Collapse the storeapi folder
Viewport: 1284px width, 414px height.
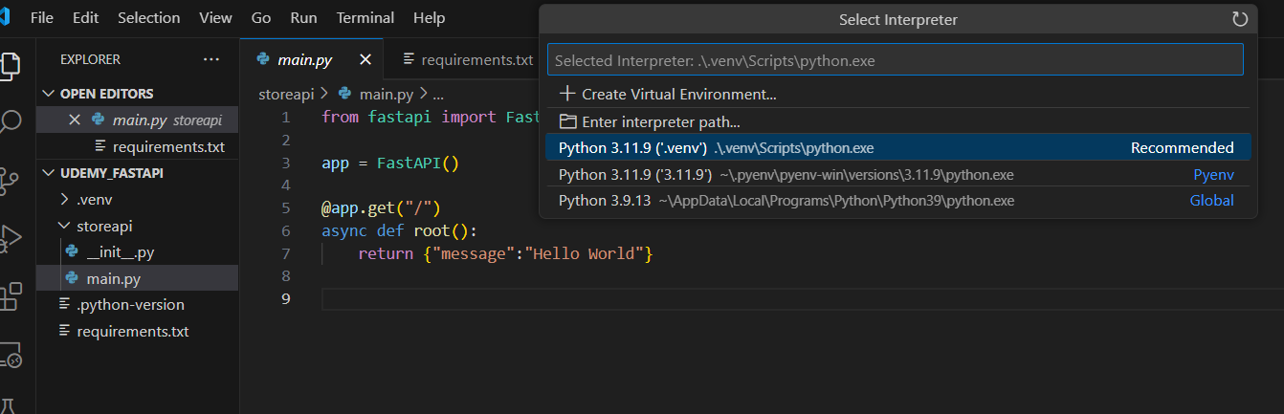click(138, 227)
